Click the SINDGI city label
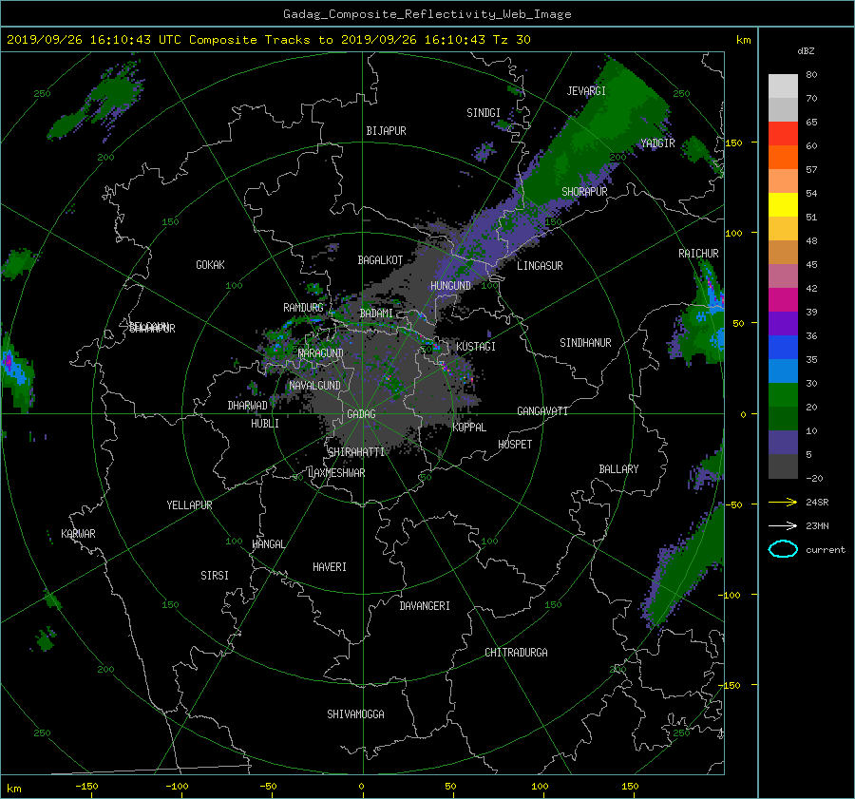The height and width of the screenshot is (799, 855). pos(484,113)
